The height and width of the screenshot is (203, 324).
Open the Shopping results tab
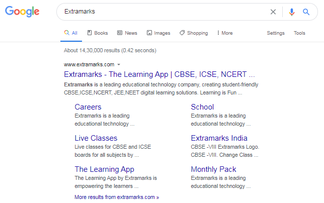coord(194,33)
